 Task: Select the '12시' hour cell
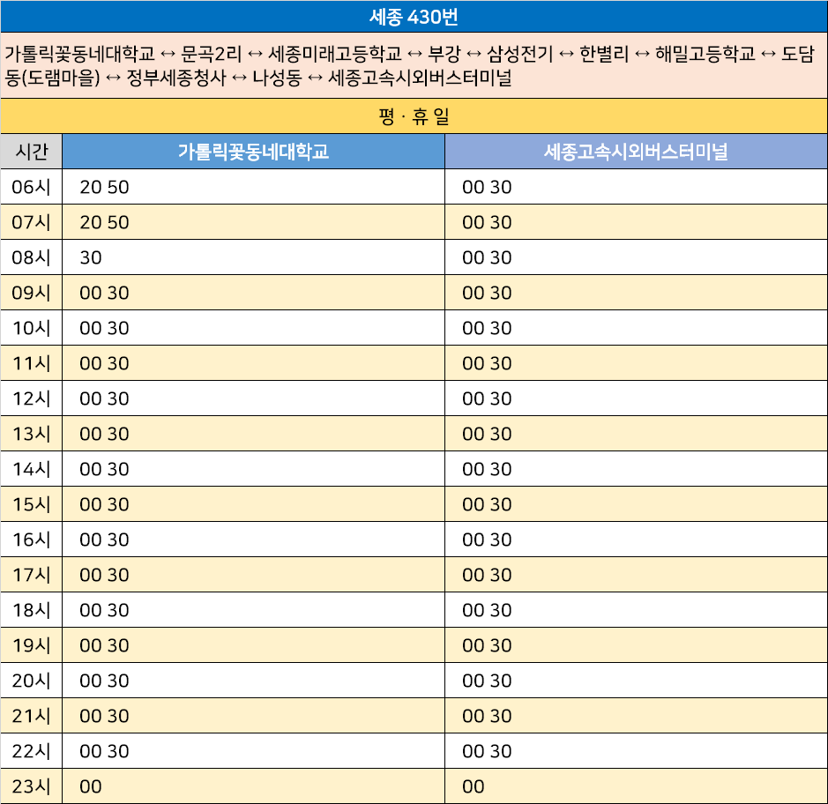(x=32, y=398)
